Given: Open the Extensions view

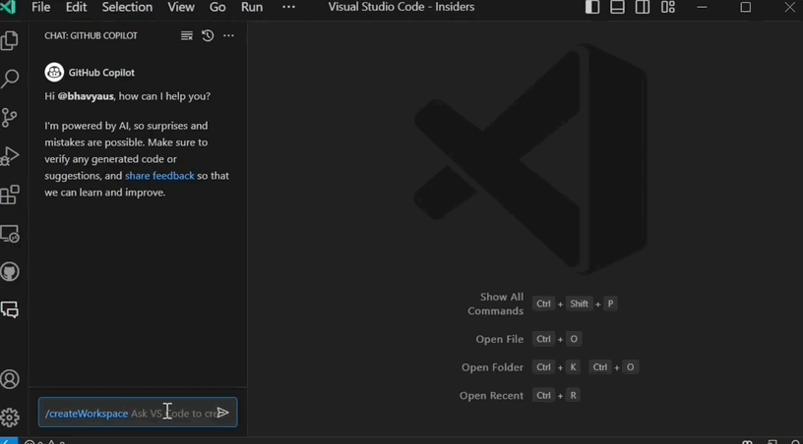Looking at the screenshot, I should click(x=10, y=194).
